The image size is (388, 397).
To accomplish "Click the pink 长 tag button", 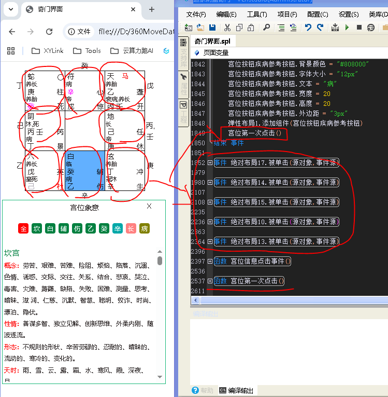I will tap(131, 229).
